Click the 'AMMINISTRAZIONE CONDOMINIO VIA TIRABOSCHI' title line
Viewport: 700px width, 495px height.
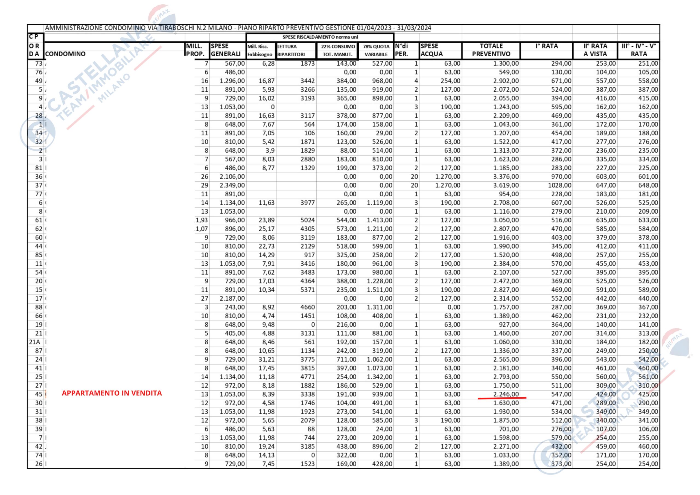pyautogui.click(x=238, y=28)
